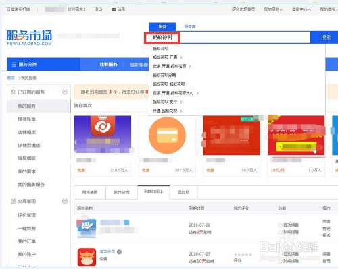Switch to the 服务商 search tab
The image size is (338, 269).
coord(190,27)
